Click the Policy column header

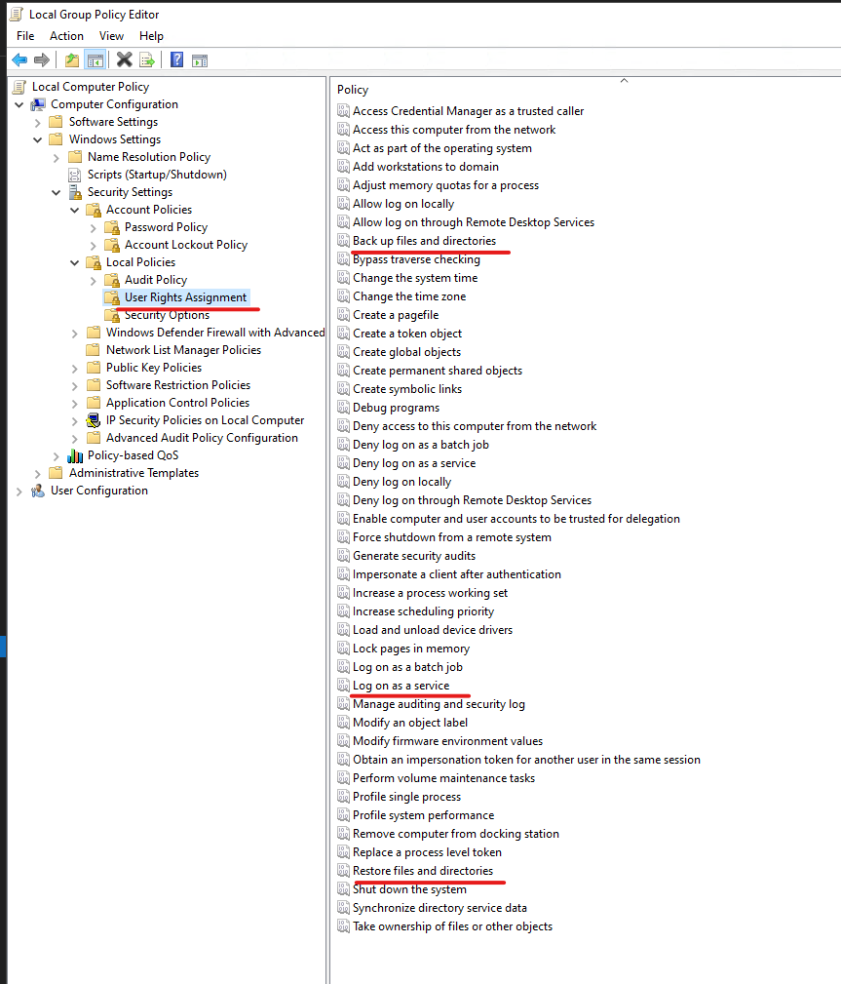click(x=353, y=90)
